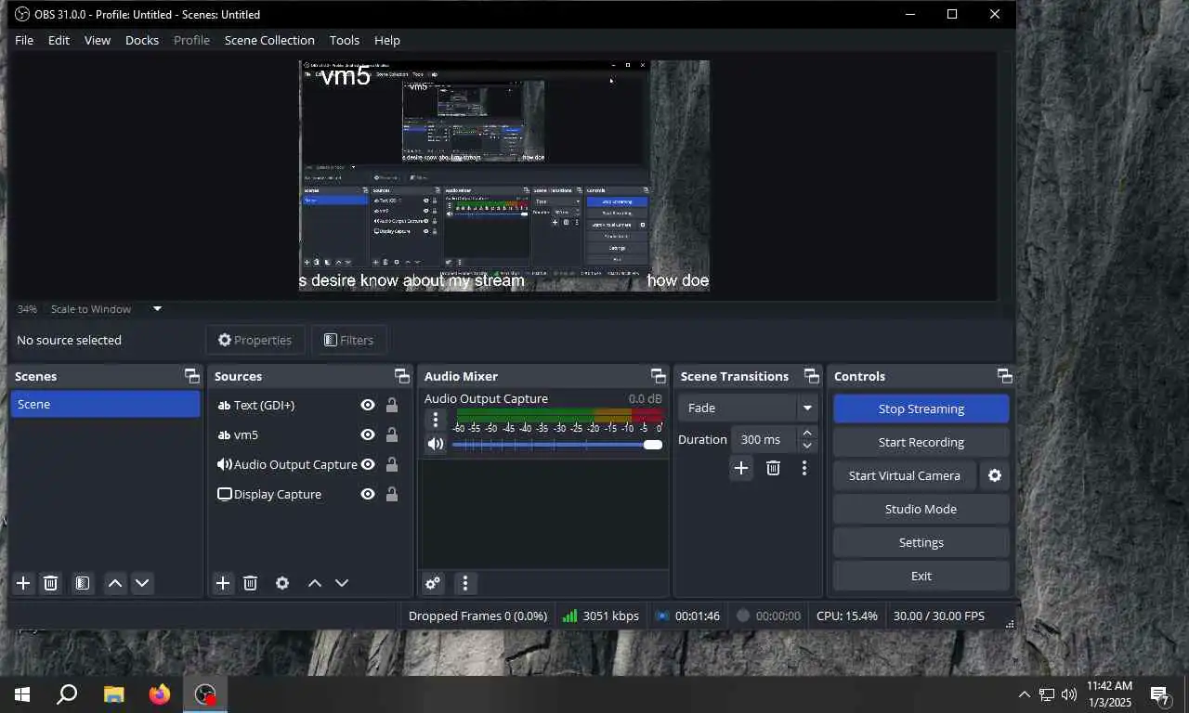Increase transition duration with up arrow
Screen dimensions: 1189x713
[x=807, y=434]
